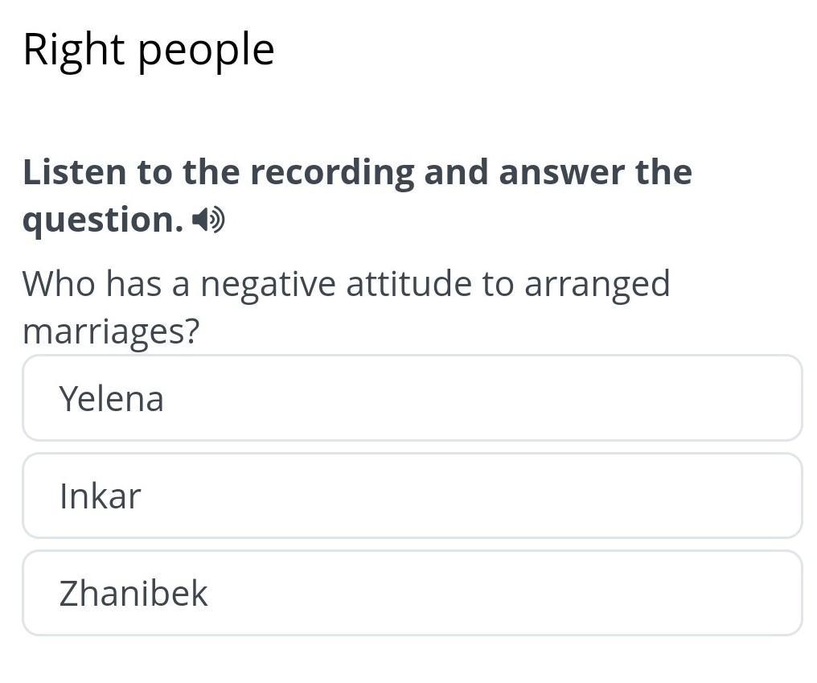Click the 'Right people' heading
The width and height of the screenshot is (817, 683).
149,50
